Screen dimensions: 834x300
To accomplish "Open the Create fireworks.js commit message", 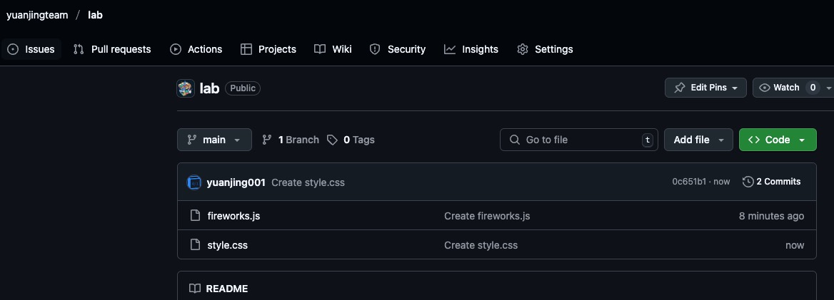I will (487, 216).
